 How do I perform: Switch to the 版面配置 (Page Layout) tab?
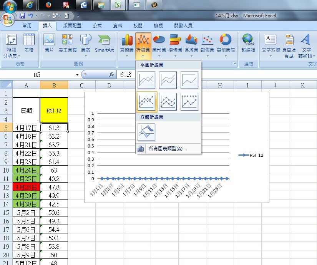click(x=72, y=26)
